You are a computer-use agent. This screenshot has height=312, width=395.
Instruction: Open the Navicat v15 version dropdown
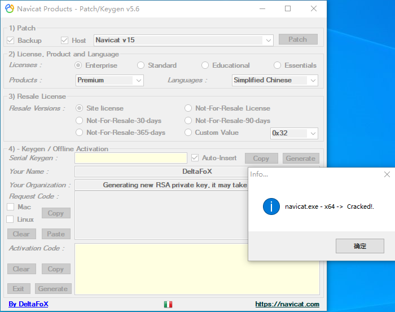click(x=183, y=40)
